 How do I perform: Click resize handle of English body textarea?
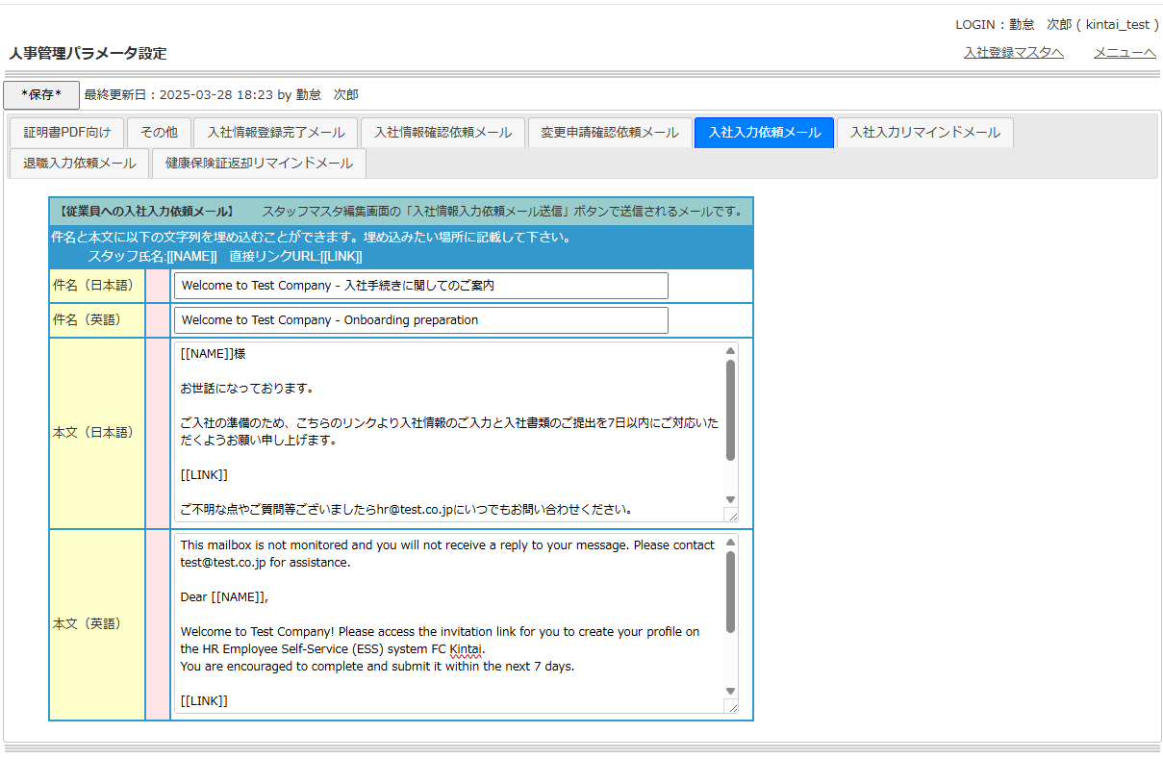[x=732, y=707]
